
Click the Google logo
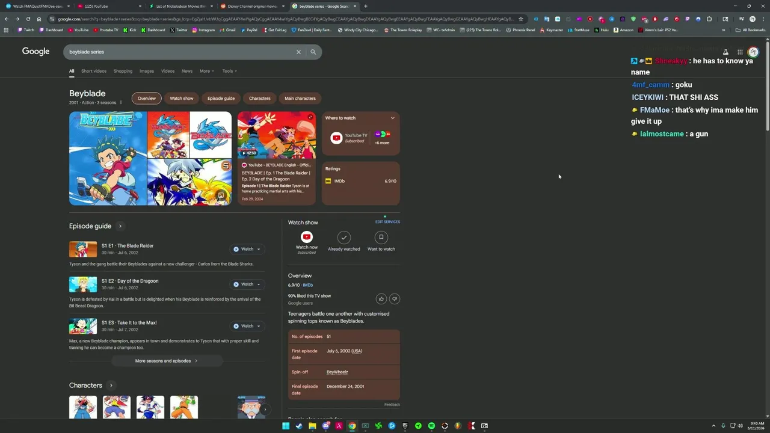tap(35, 52)
